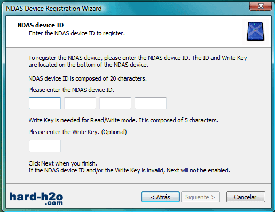Click the 'Write Key is needed' description text
The width and height of the screenshot is (275, 212).
coord(123,120)
